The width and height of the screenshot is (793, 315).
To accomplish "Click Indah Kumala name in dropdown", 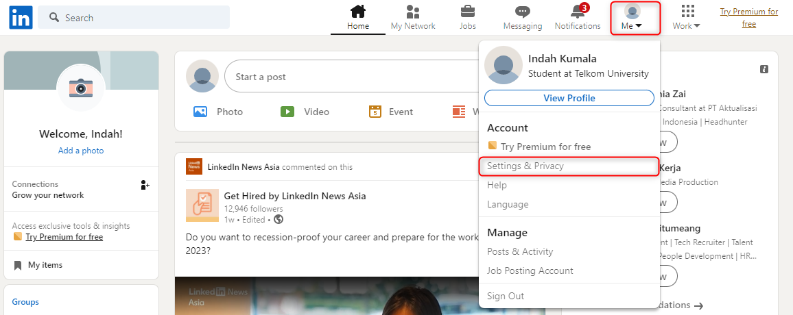I will [x=562, y=59].
